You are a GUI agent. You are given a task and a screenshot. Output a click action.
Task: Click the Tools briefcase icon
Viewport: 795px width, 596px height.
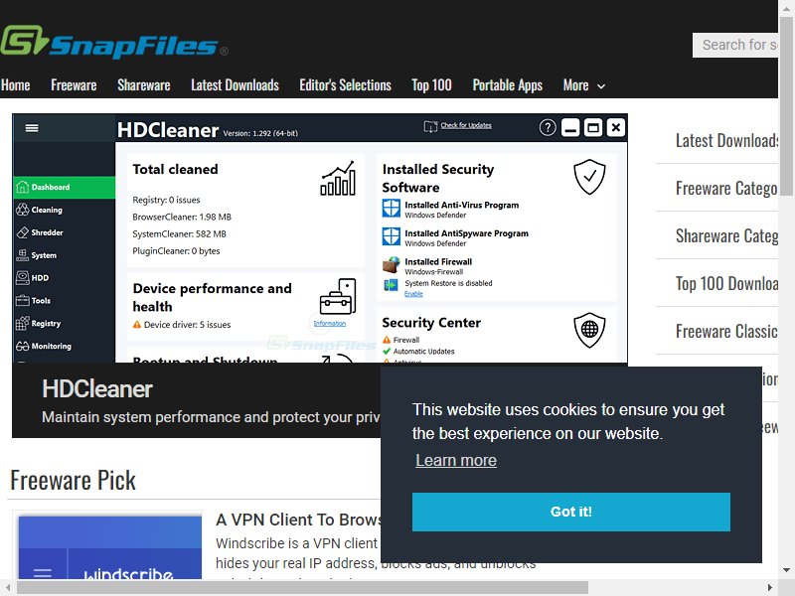[22, 301]
